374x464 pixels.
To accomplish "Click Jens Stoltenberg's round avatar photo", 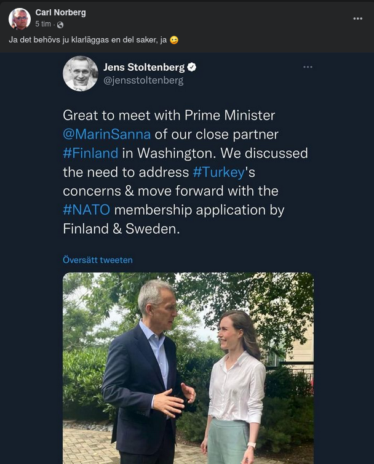I will (80, 73).
